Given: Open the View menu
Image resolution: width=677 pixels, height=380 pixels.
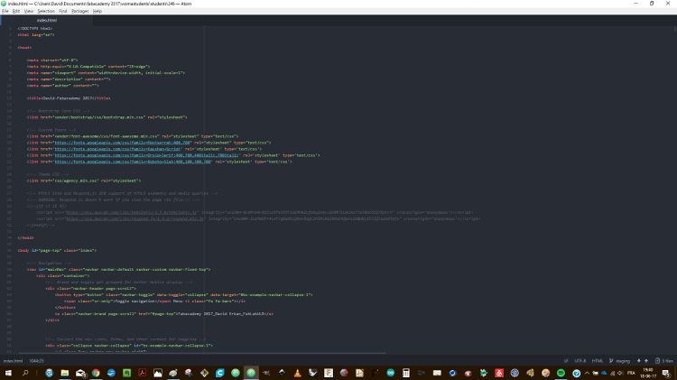Looking at the screenshot, I should pyautogui.click(x=29, y=11).
